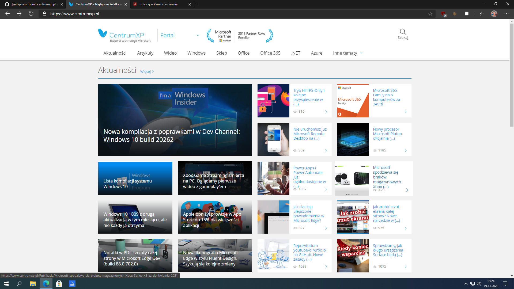Viewport: 514px width, 289px height.
Task: Open Notatki w PDF Edge Dev tile
Action: [x=135, y=256]
